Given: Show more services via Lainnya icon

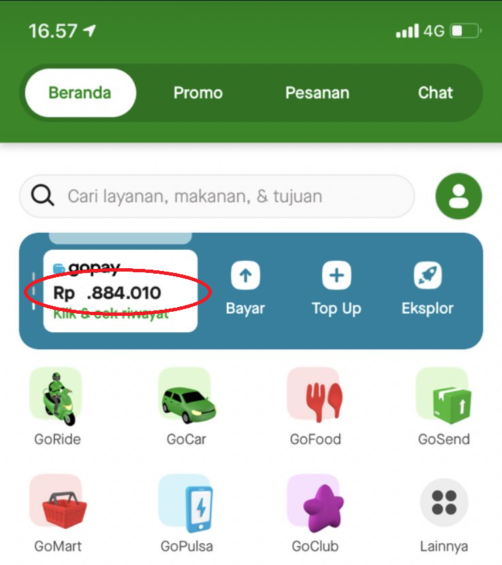Looking at the screenshot, I should click(x=444, y=502).
